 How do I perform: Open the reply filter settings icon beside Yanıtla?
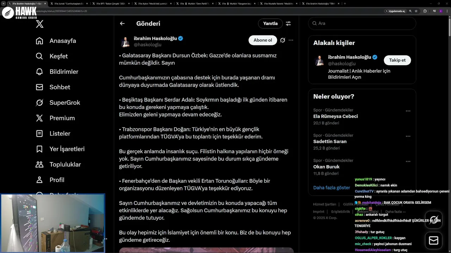[x=288, y=24]
